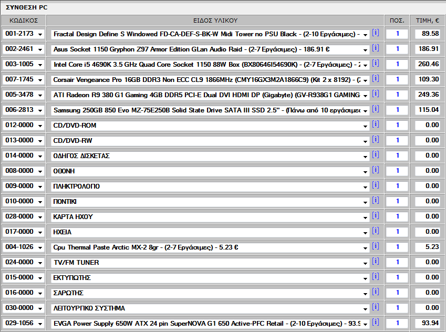
Task: Click the ΤΙΜΗ, € column header
Action: pos(428,20)
